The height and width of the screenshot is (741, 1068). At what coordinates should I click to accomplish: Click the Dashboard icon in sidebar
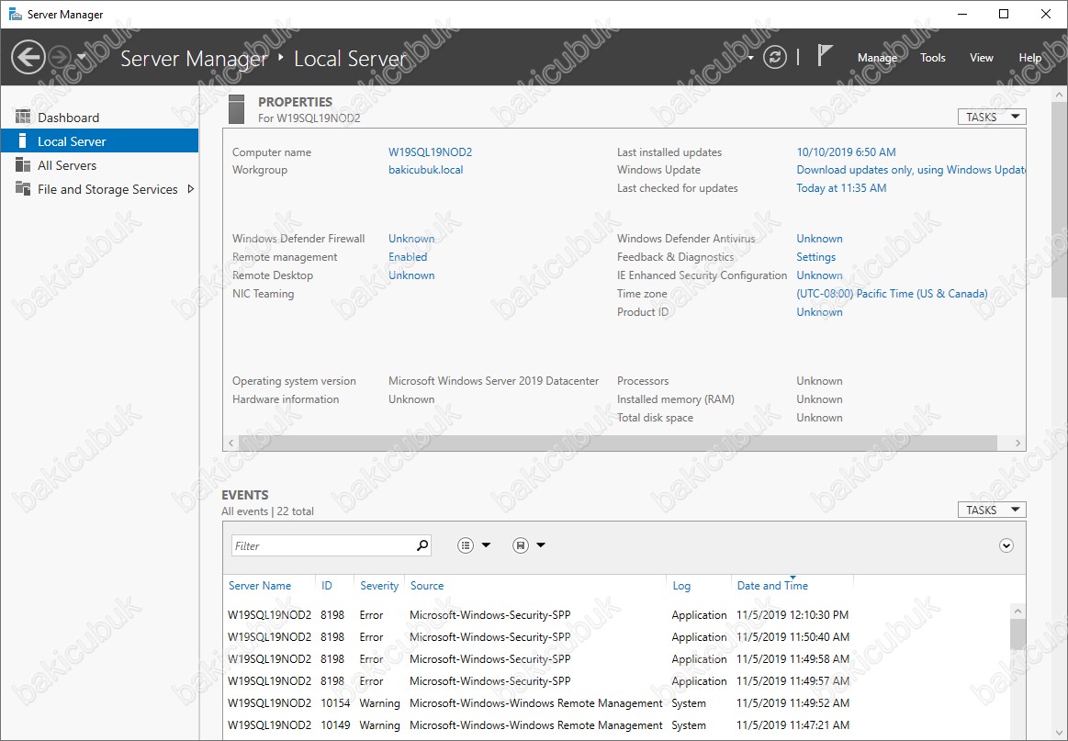(x=23, y=117)
